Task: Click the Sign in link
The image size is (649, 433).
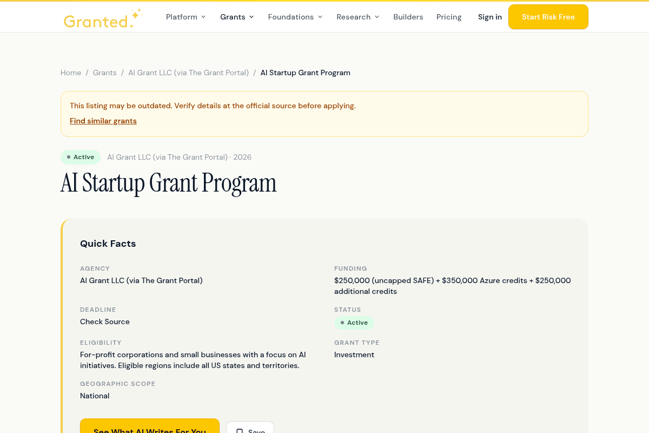Action: pyautogui.click(x=490, y=17)
